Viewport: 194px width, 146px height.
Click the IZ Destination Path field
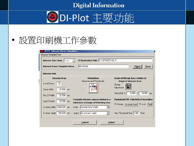(125, 60)
